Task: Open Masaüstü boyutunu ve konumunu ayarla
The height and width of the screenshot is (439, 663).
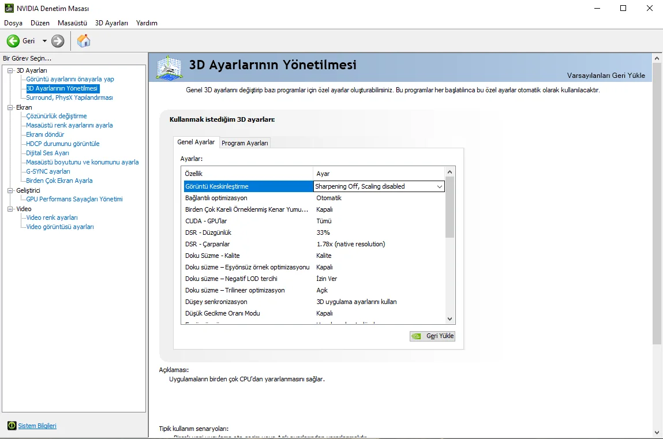Action: [x=83, y=162]
